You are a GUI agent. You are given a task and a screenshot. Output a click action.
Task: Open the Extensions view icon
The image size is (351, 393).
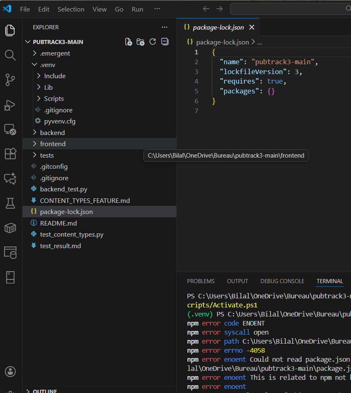point(10,153)
